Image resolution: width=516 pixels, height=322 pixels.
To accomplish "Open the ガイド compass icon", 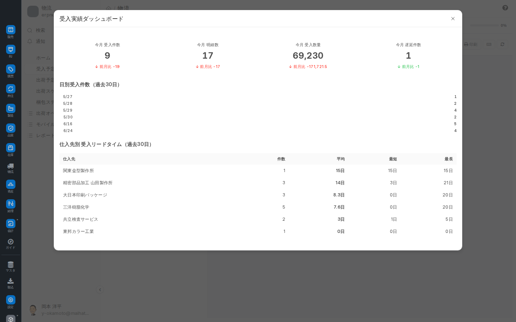I will pyautogui.click(x=10, y=242).
